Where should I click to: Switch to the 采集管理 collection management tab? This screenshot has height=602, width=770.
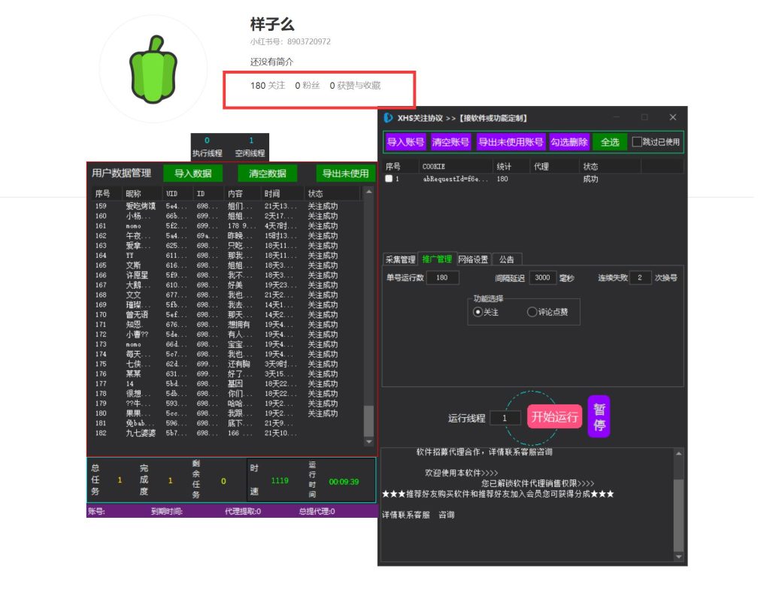402,259
